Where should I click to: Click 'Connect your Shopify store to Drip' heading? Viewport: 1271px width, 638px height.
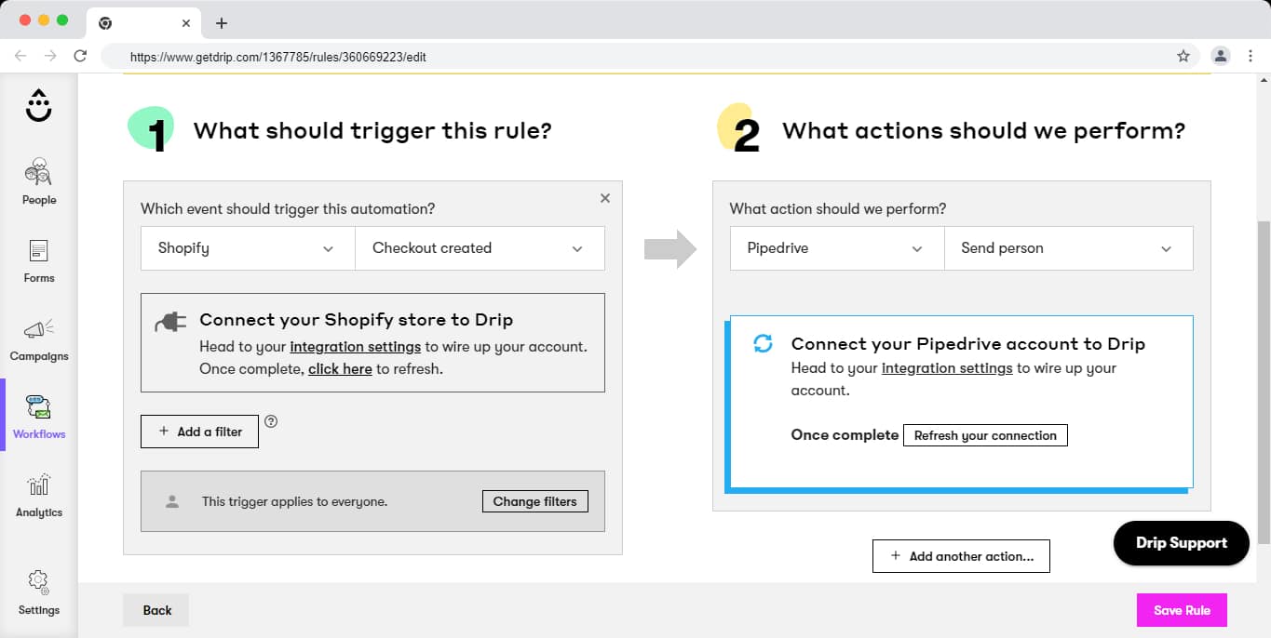coord(357,320)
